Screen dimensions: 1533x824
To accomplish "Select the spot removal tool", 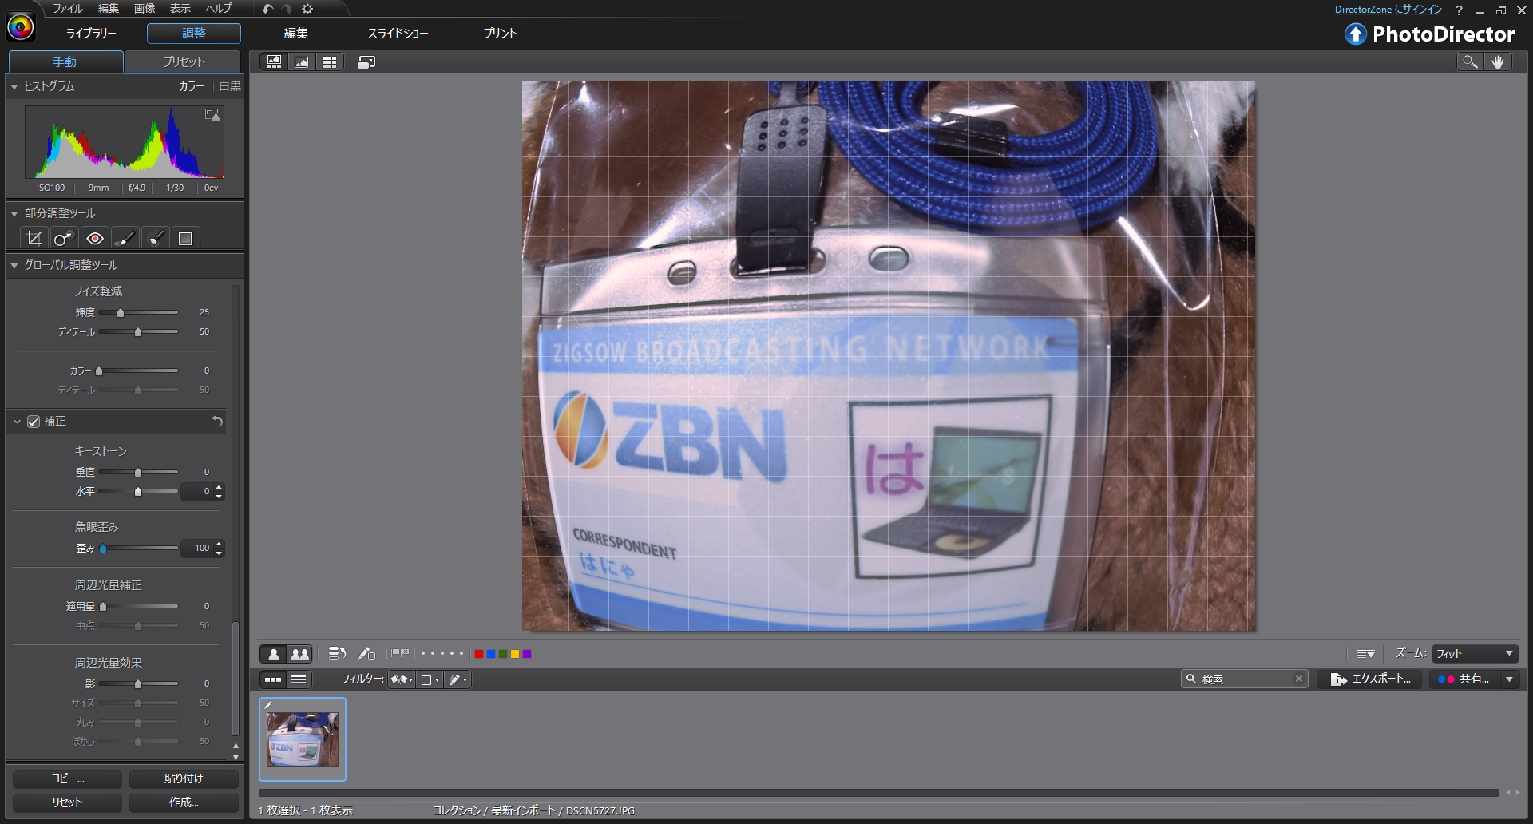I will 64,238.
